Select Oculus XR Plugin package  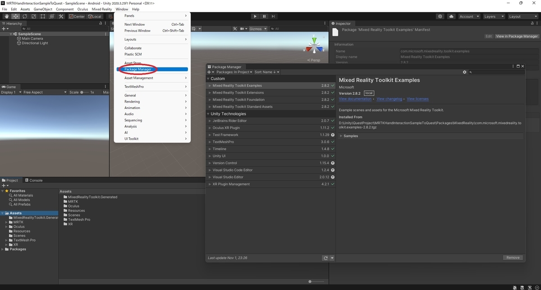point(270,128)
